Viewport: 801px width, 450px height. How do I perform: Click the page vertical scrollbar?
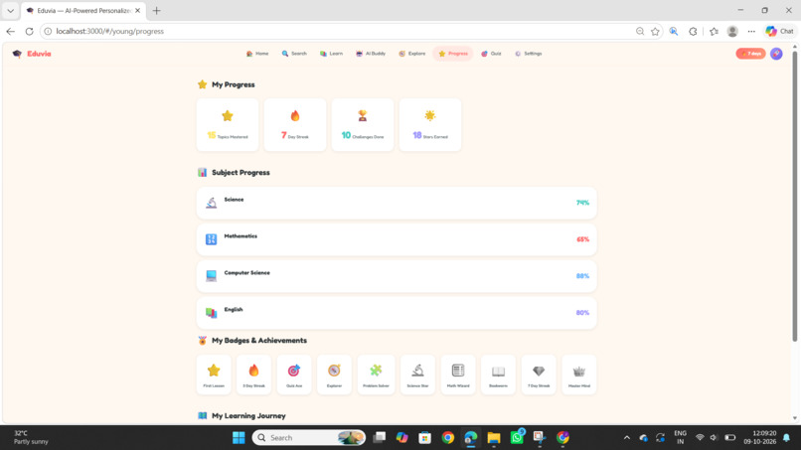tap(794, 197)
